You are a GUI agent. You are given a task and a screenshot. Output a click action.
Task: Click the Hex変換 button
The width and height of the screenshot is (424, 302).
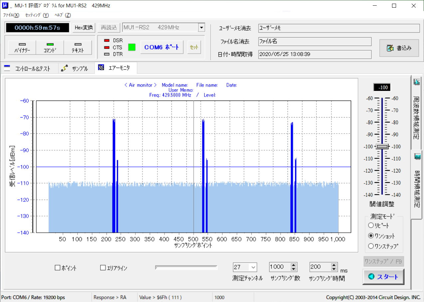[85, 28]
